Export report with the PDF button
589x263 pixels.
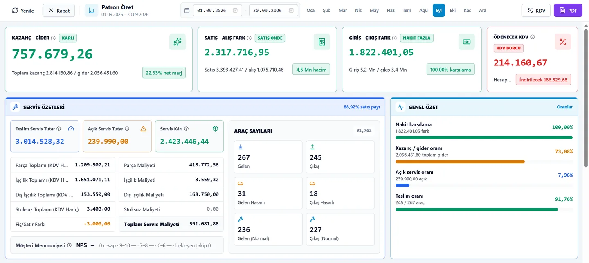coord(568,11)
